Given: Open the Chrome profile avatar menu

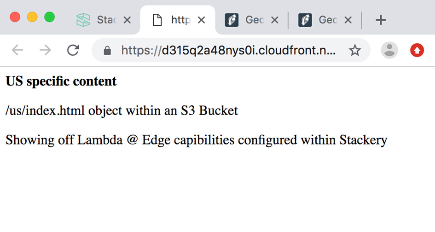Looking at the screenshot, I should (x=389, y=50).
